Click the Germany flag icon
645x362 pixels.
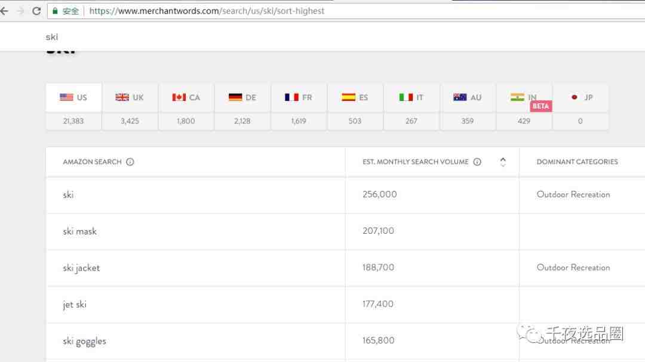tap(235, 97)
